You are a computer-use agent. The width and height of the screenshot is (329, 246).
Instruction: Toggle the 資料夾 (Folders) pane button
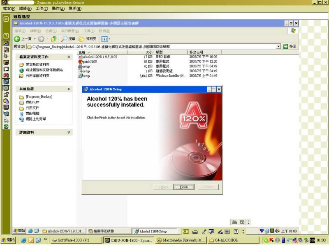(88, 39)
